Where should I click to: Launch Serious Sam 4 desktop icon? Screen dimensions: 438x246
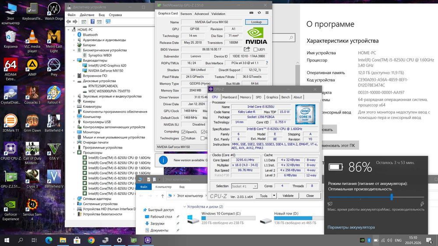[x=32, y=209]
